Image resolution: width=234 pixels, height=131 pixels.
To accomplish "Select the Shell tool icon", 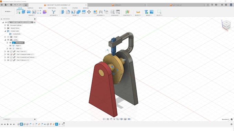I will (73, 12).
